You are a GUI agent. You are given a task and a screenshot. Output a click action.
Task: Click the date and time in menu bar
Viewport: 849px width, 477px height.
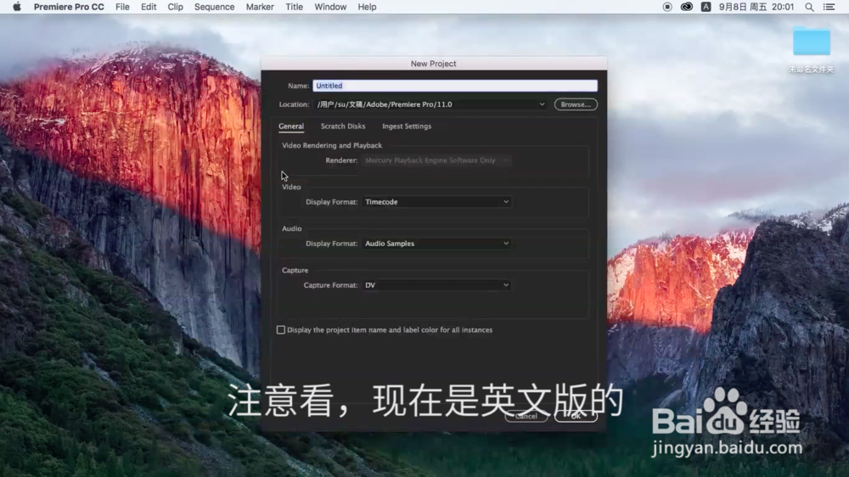756,7
